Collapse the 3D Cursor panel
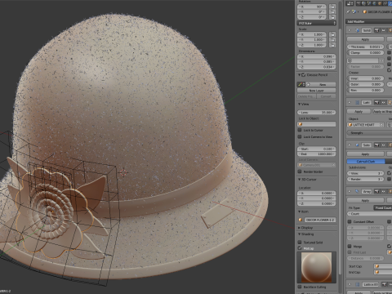Viewport: 392px width, 294px height. click(299, 180)
